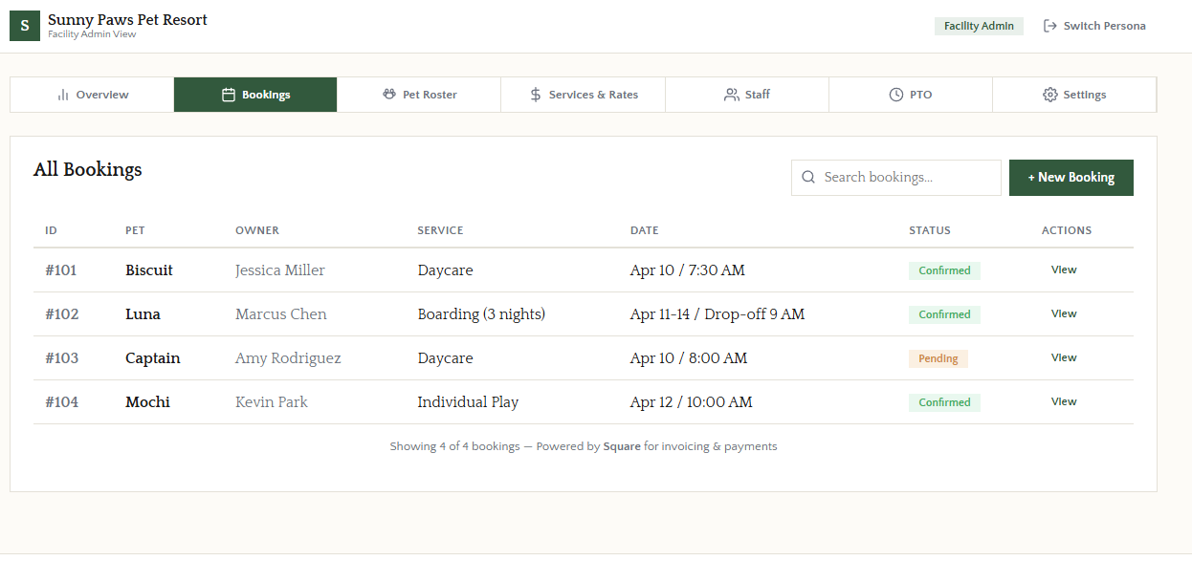The image size is (1192, 561).
Task: View booking #101 for Biscuit
Action: click(x=1064, y=270)
